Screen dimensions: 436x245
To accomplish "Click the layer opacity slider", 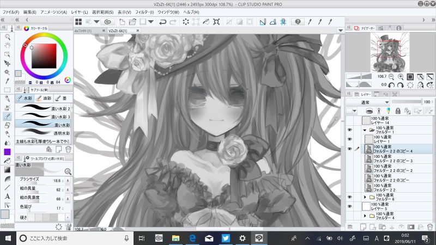I will pos(407,102).
